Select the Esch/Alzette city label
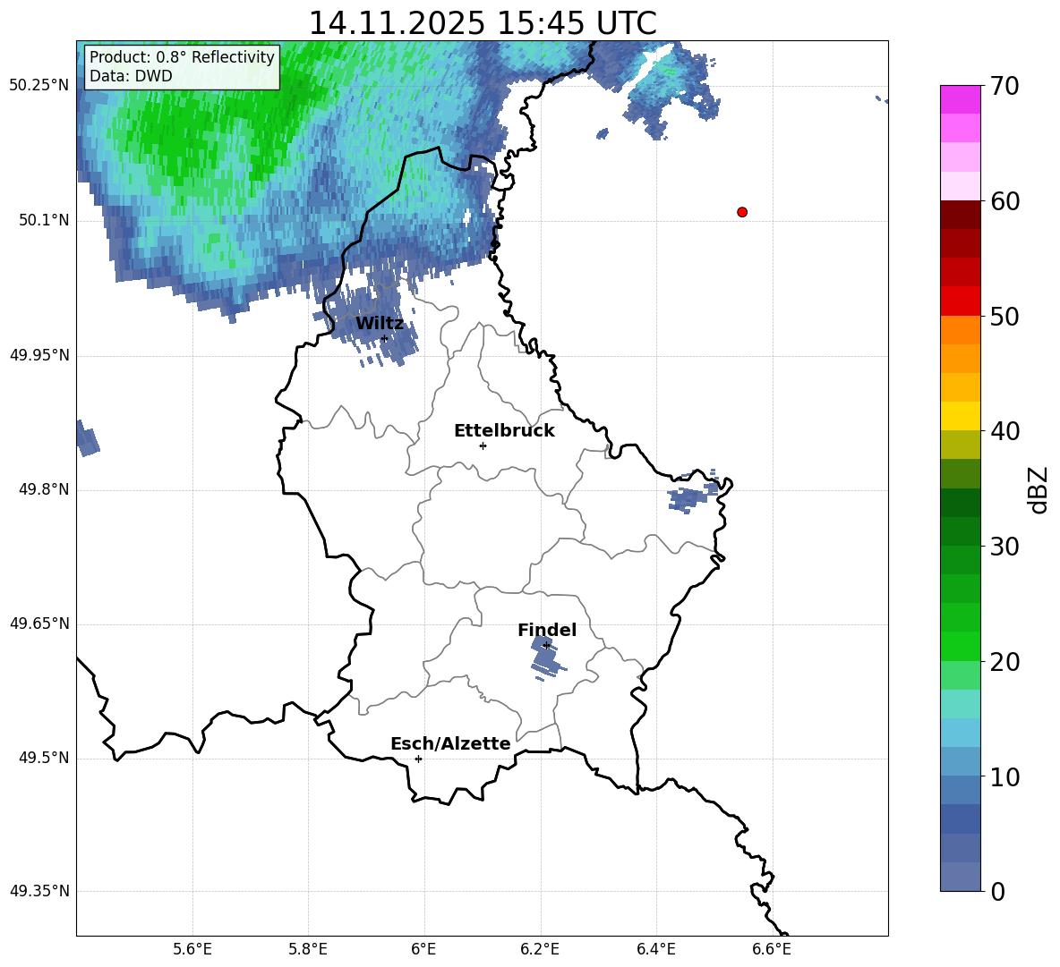Image resolution: width=1060 pixels, height=967 pixels. pyautogui.click(x=450, y=743)
